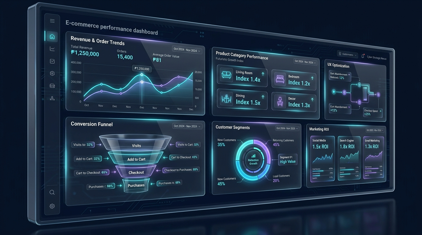The width and height of the screenshot is (422, 235).
Task: Open the line chart icon in sidebar
Action: pyautogui.click(x=52, y=49)
